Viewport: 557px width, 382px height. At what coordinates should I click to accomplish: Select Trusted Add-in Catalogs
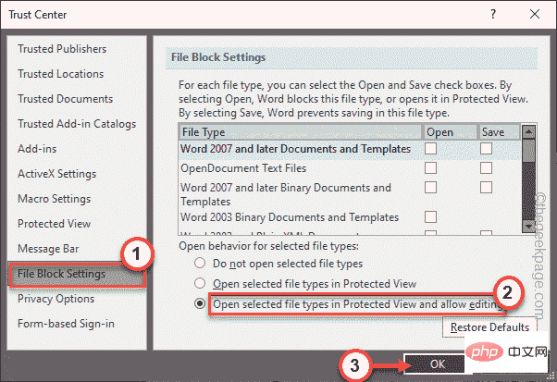[77, 124]
